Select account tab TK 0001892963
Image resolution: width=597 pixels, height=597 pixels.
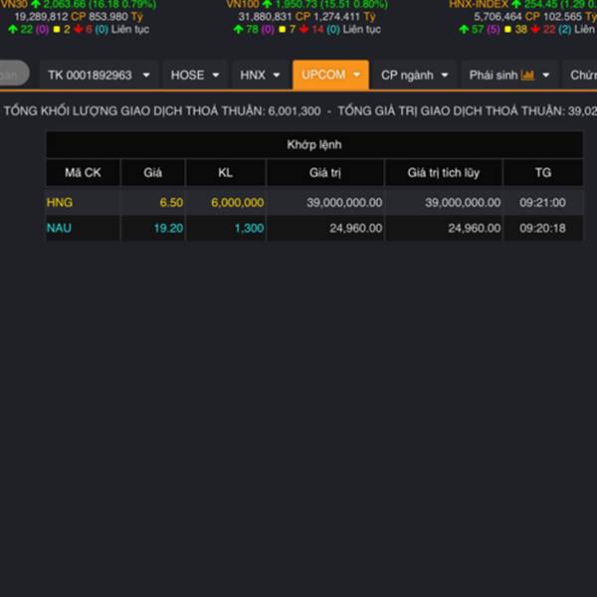(99, 75)
